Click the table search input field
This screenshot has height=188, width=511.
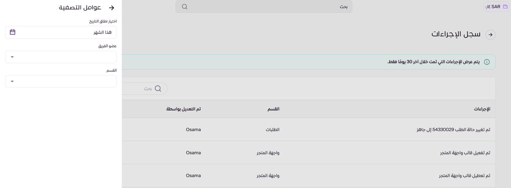[138, 89]
